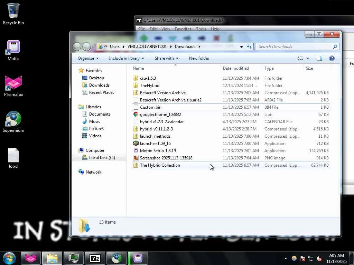Expand the arrow after Downloads breadcrumb
Viewport: 354px width, 265px height.
tap(199, 47)
